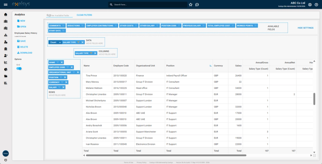
Task: Click the Position column sort icon
Action: (x=210, y=66)
